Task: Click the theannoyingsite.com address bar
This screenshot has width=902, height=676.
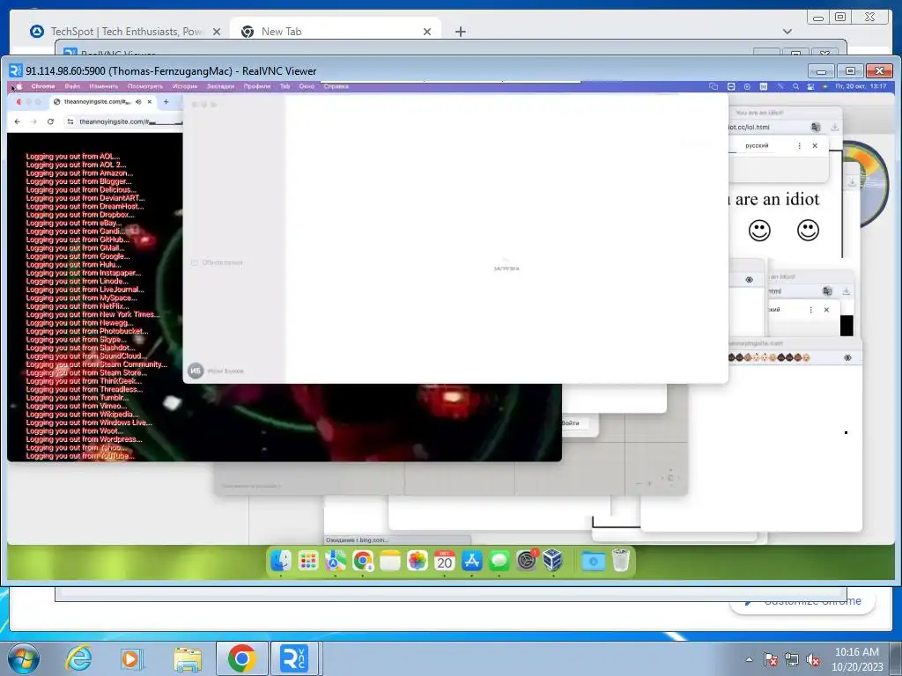Action: tap(123, 121)
